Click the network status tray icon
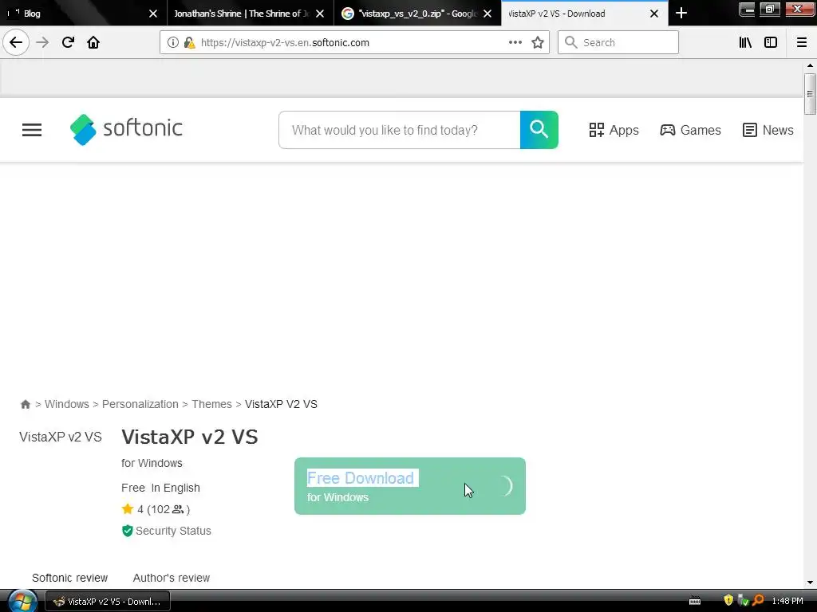Screen dimensions: 817x612 744,600
